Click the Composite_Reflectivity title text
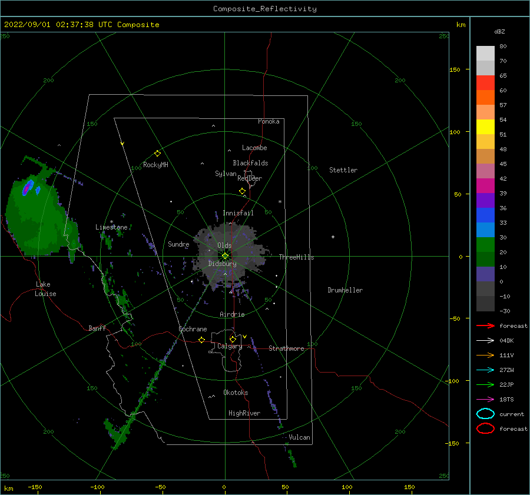530x495 pixels. tap(265, 9)
